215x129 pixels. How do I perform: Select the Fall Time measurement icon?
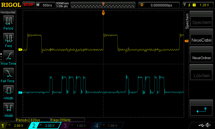9,73
